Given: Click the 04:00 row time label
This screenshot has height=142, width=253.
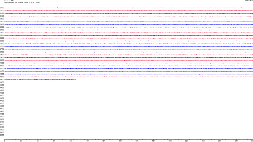Looking at the screenshot, I should pyautogui.click(x=2, y=30).
